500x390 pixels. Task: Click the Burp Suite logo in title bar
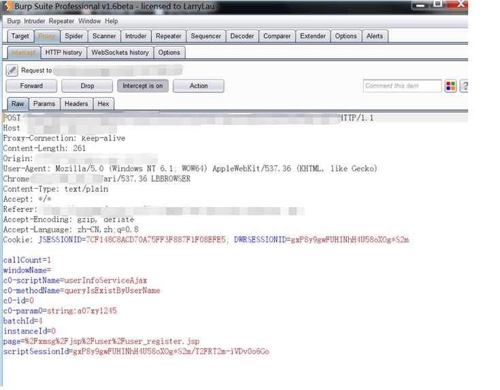click(x=8, y=5)
